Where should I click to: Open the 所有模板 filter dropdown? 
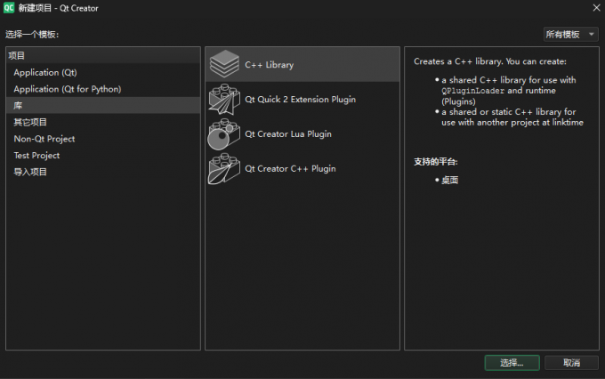point(569,34)
